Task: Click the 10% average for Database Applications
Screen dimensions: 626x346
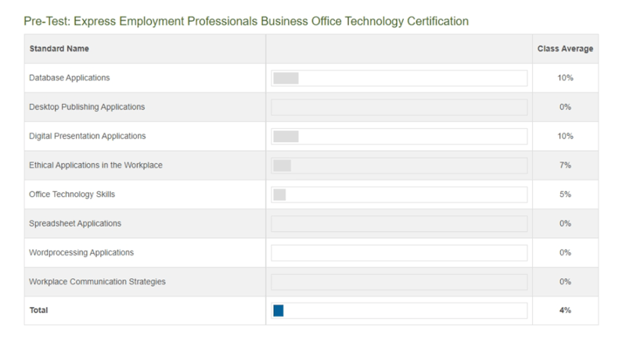Action: click(565, 78)
